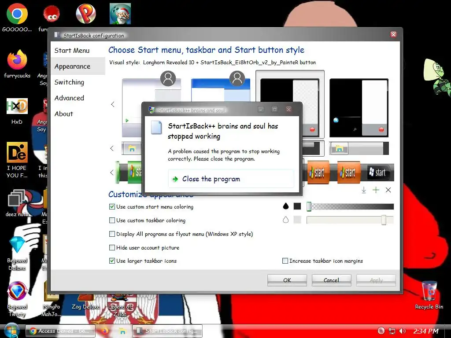The height and width of the screenshot is (338, 451).
Task: Select the black start menu style thumbnail on the far right
Action: pos(359,108)
